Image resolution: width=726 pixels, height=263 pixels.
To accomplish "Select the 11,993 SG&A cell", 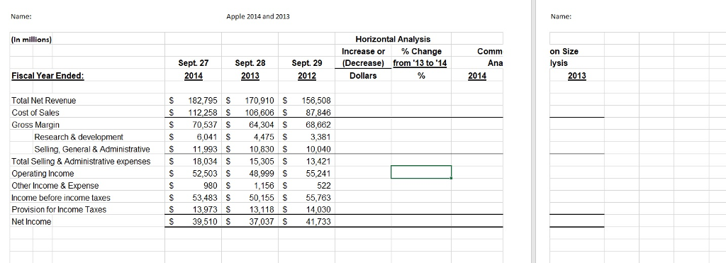I will [x=193, y=149].
